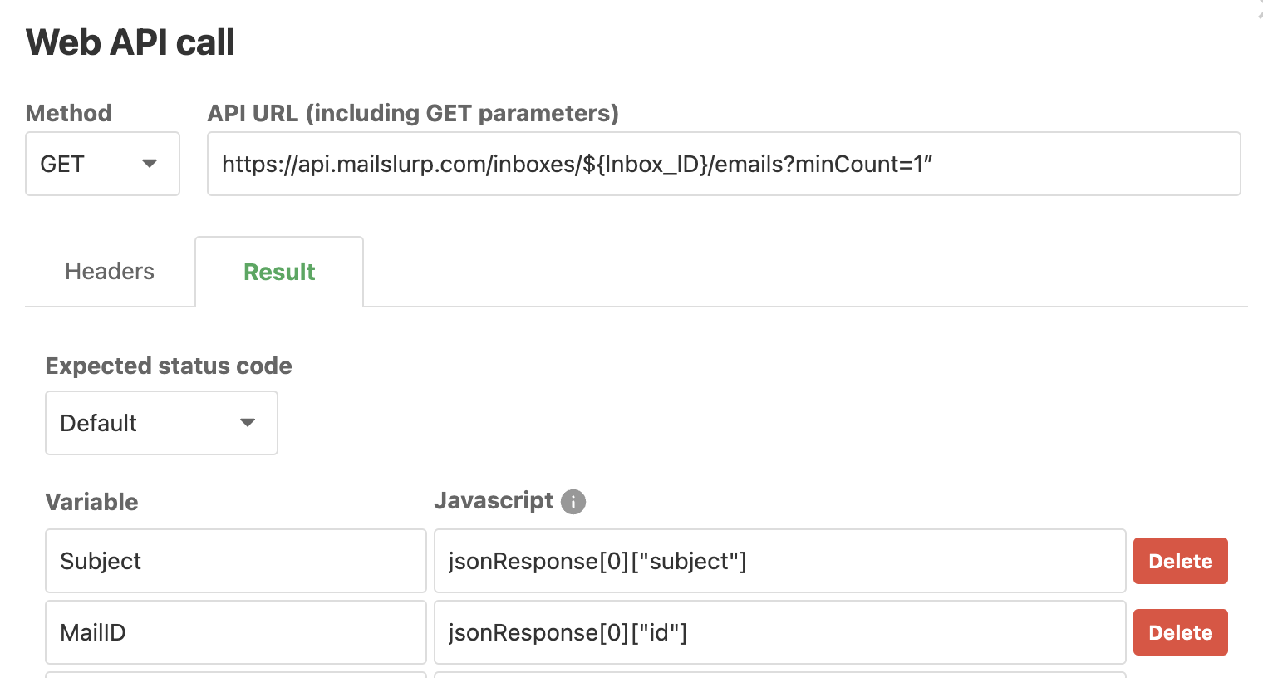Viewport: 1263px width, 678px height.
Task: Edit the jsonResponse subject Javascript expression
Action: (779, 561)
